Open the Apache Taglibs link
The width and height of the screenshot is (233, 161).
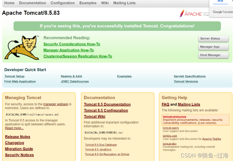point(212,139)
